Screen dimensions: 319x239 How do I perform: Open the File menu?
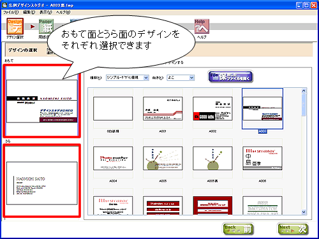point(11,12)
